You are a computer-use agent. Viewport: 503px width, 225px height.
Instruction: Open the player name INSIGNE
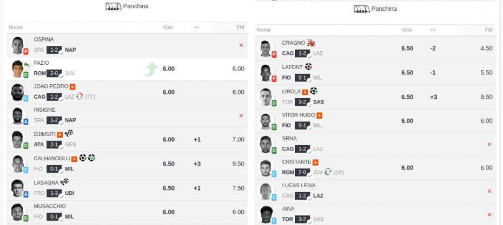click(44, 110)
